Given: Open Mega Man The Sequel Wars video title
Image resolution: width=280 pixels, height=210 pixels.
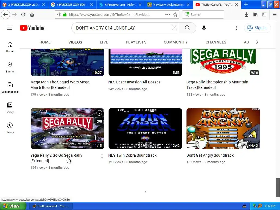Looking at the screenshot, I should point(60,85).
